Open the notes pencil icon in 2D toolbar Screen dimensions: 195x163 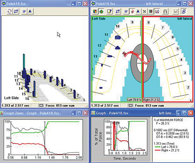(110, 11)
